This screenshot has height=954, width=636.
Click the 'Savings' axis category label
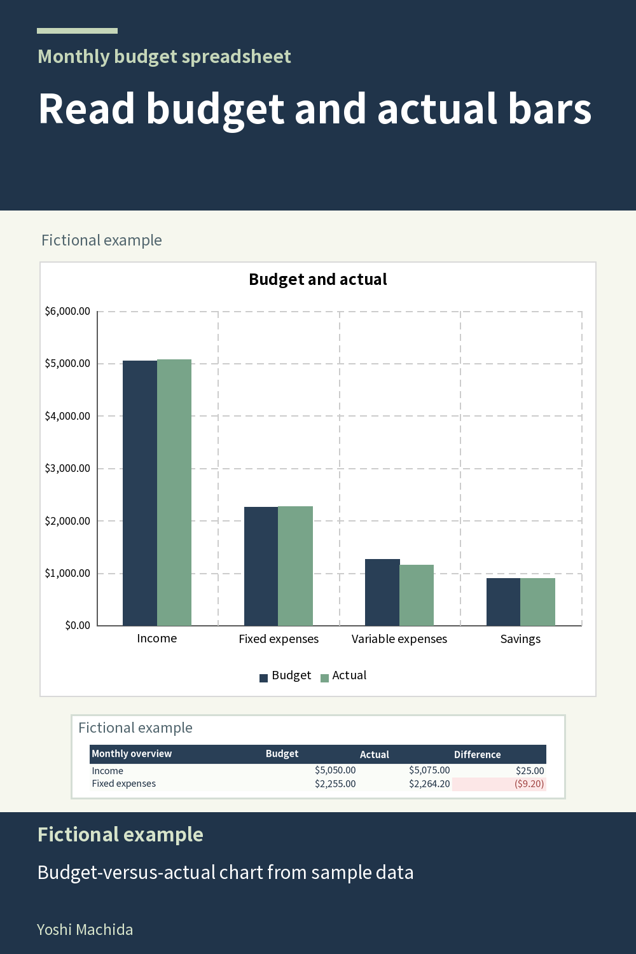(520, 639)
